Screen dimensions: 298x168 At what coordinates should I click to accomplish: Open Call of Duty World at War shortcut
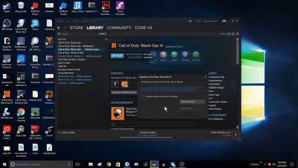coord(21,97)
